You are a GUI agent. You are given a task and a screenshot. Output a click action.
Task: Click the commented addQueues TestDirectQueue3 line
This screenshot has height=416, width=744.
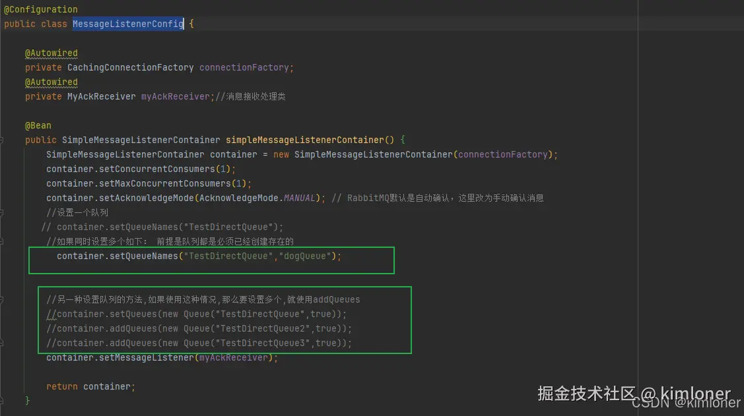(x=199, y=343)
